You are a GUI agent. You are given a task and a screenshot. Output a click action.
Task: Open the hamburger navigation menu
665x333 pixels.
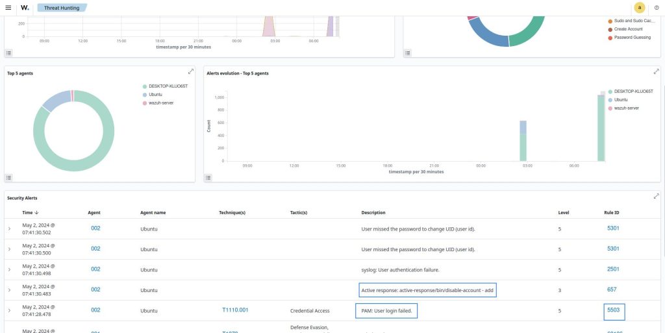point(8,8)
